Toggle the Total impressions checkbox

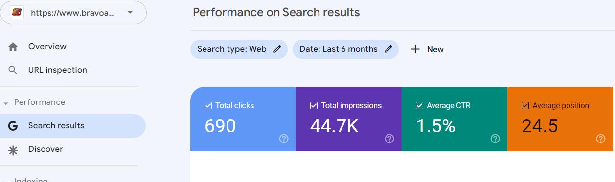pyautogui.click(x=314, y=106)
